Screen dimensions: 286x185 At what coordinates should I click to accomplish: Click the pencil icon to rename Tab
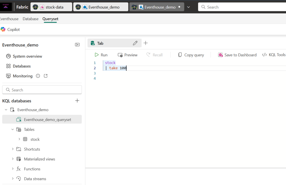click(x=135, y=43)
